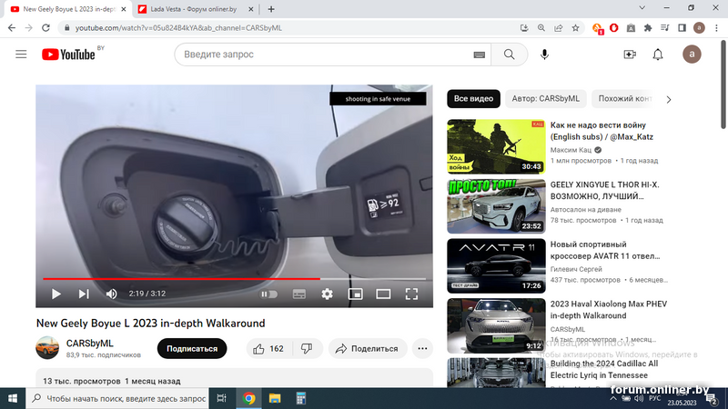Click the address bar URL

click(x=178, y=28)
